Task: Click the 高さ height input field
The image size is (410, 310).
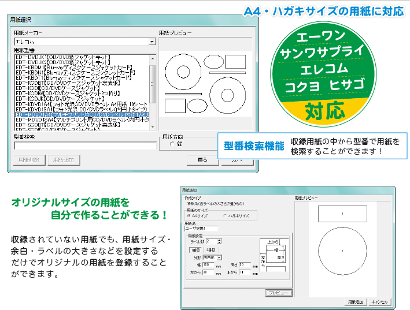Action: (x=245, y=265)
